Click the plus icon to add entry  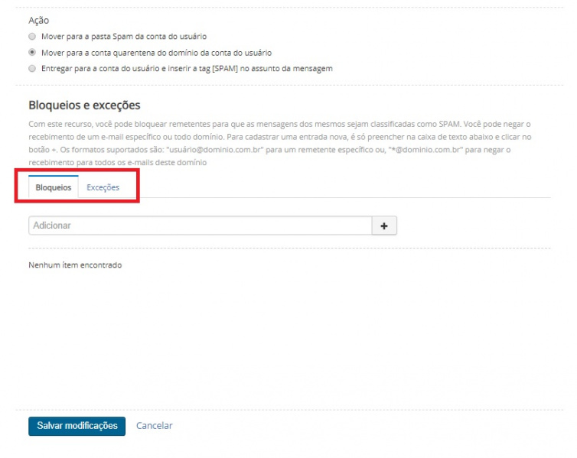[384, 226]
